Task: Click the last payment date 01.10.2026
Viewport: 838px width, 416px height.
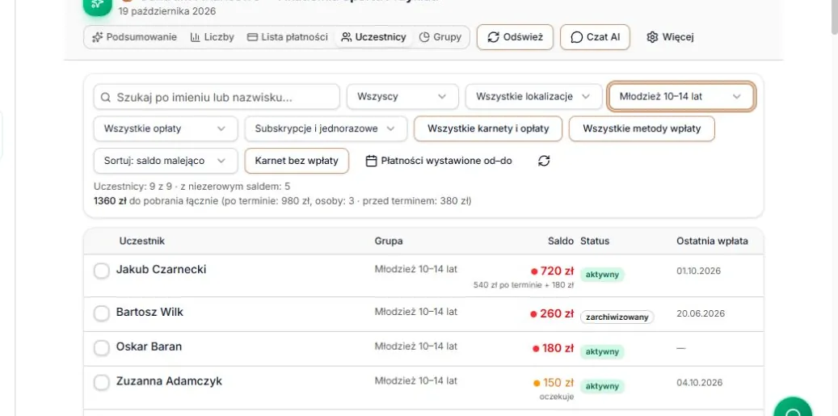Action: [698, 271]
